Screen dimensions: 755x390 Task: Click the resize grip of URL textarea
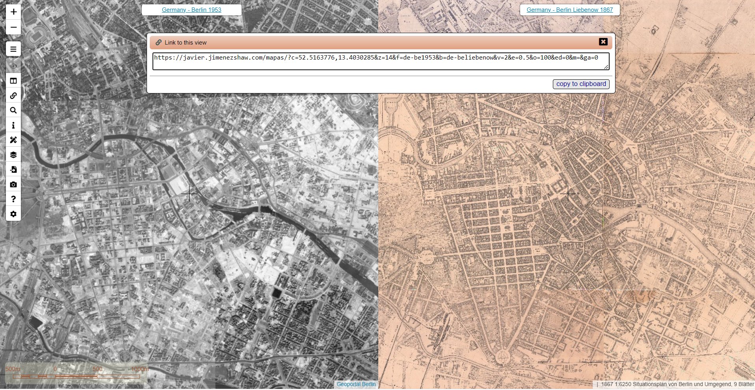(x=606, y=67)
